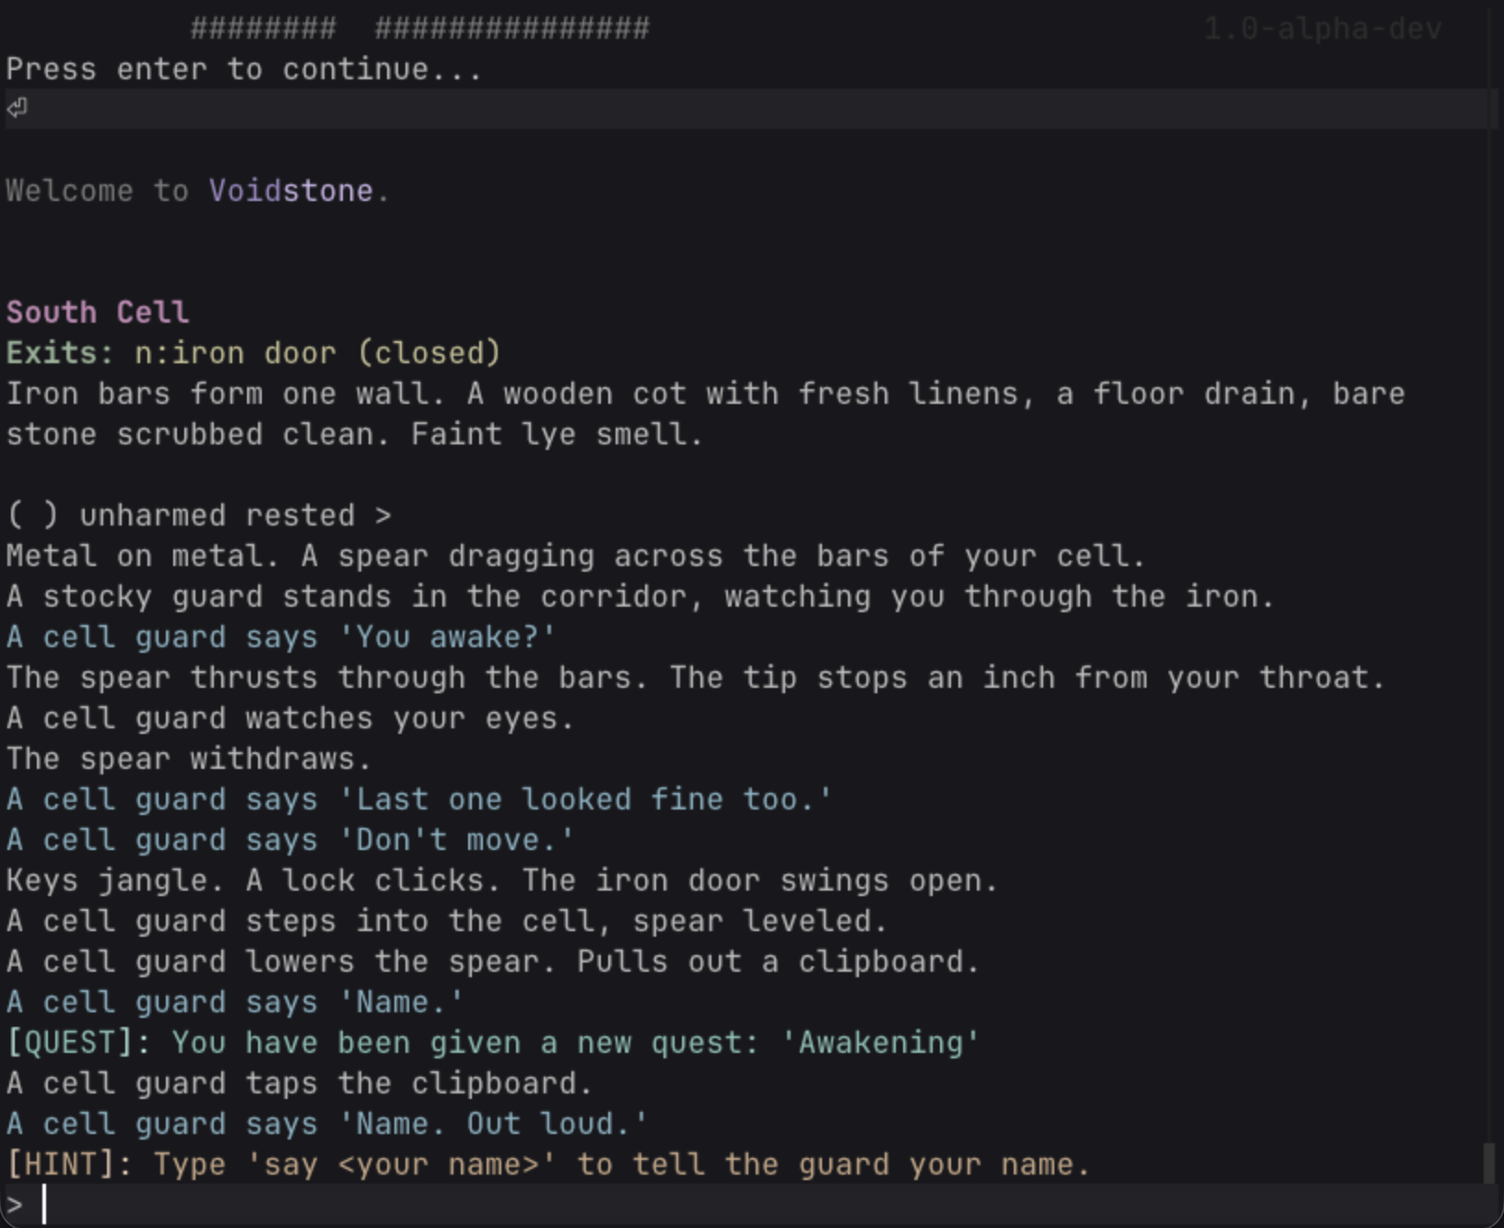Click the 'Exits:' label
The height and width of the screenshot is (1228, 1504).
[x=61, y=353]
